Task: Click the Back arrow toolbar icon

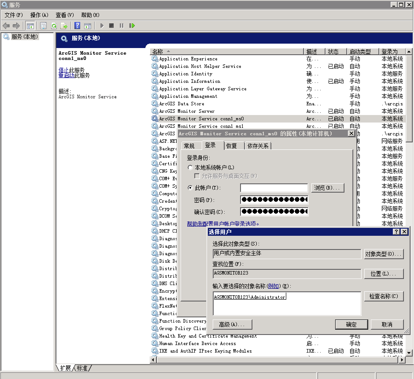Action: (6, 26)
